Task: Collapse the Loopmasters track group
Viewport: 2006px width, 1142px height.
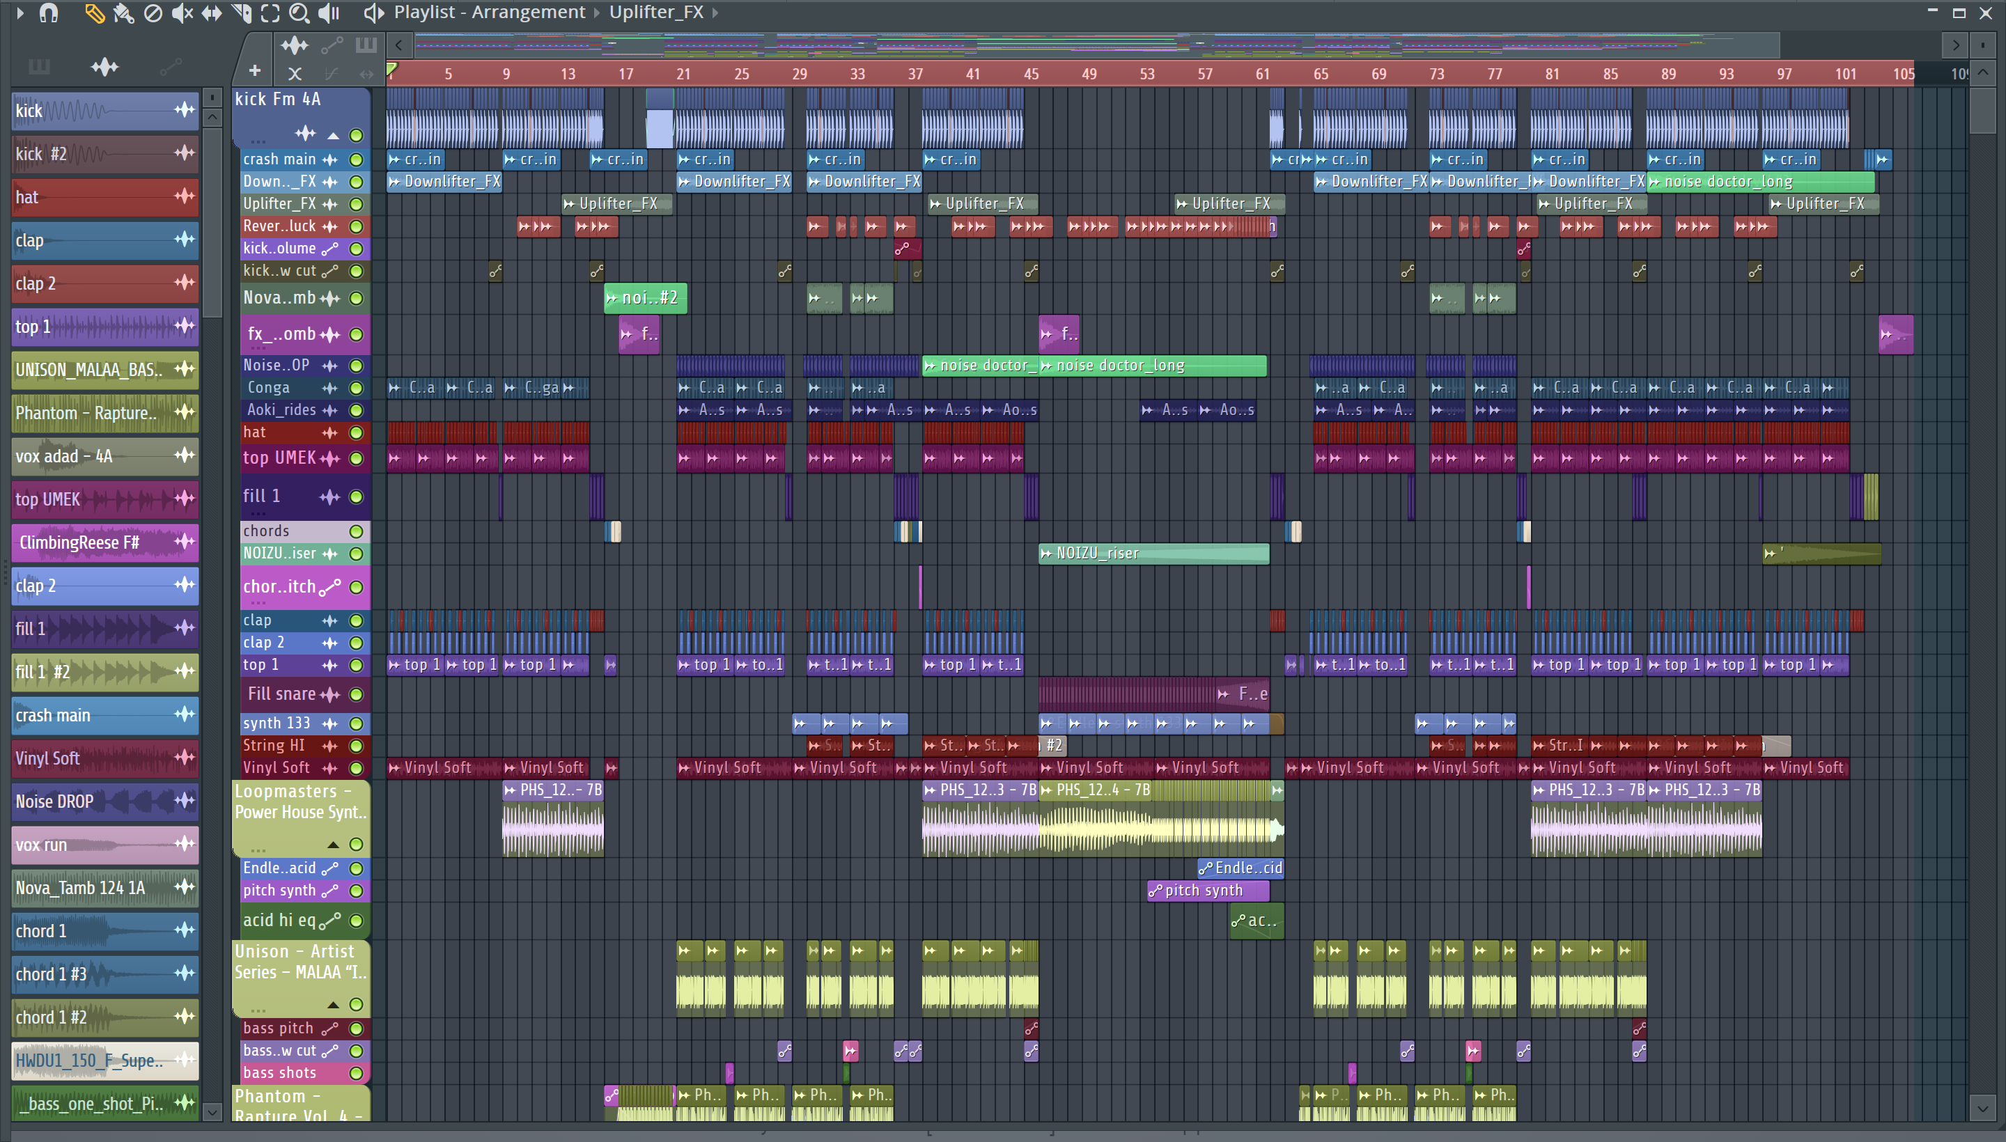Action: 334,845
